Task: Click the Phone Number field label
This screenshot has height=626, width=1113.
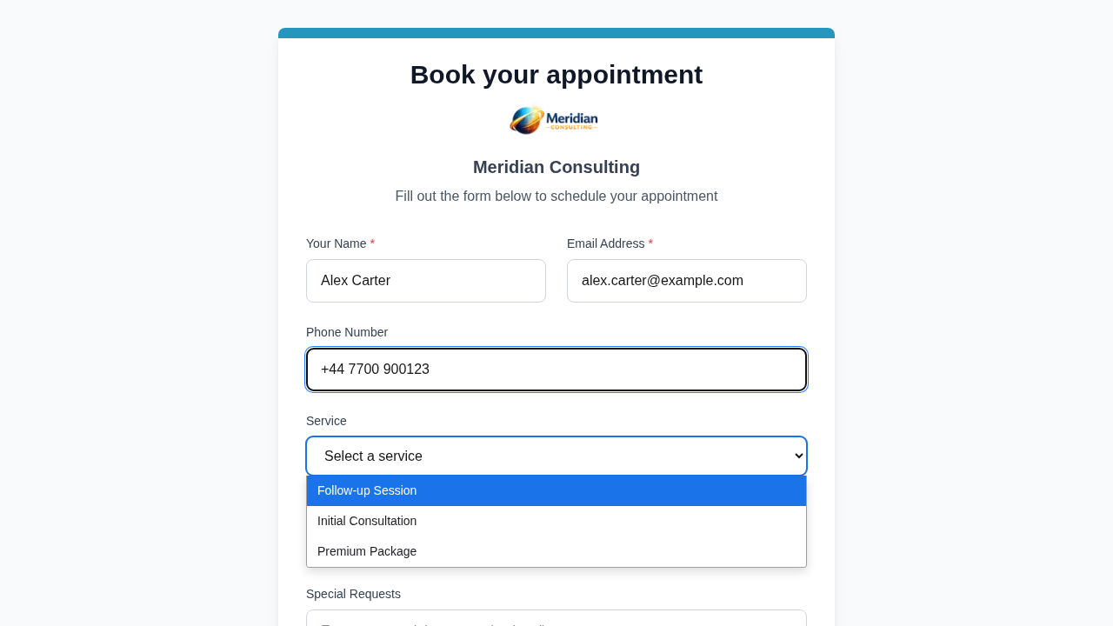Action: coord(347,332)
